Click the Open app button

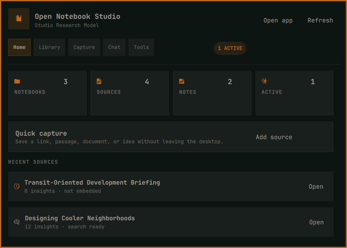278,20
